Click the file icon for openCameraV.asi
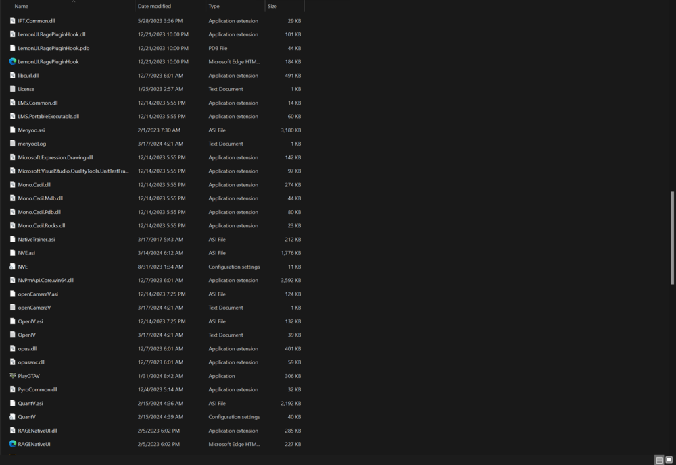 coord(12,294)
